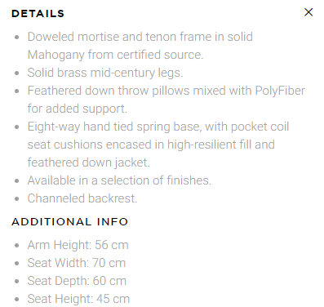Click the seat cushions encased text line

(151, 145)
